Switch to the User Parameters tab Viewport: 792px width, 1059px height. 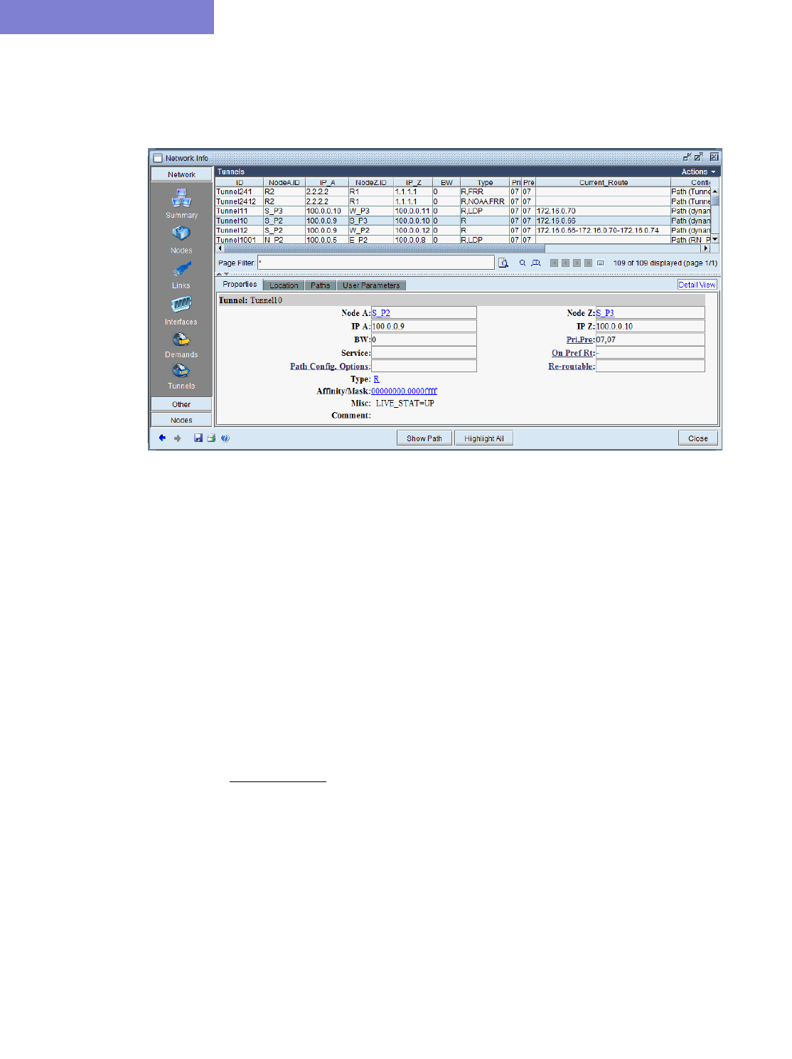tap(371, 285)
